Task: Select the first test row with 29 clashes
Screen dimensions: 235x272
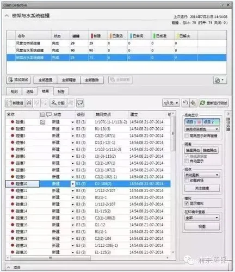Action: pyautogui.click(x=116, y=44)
